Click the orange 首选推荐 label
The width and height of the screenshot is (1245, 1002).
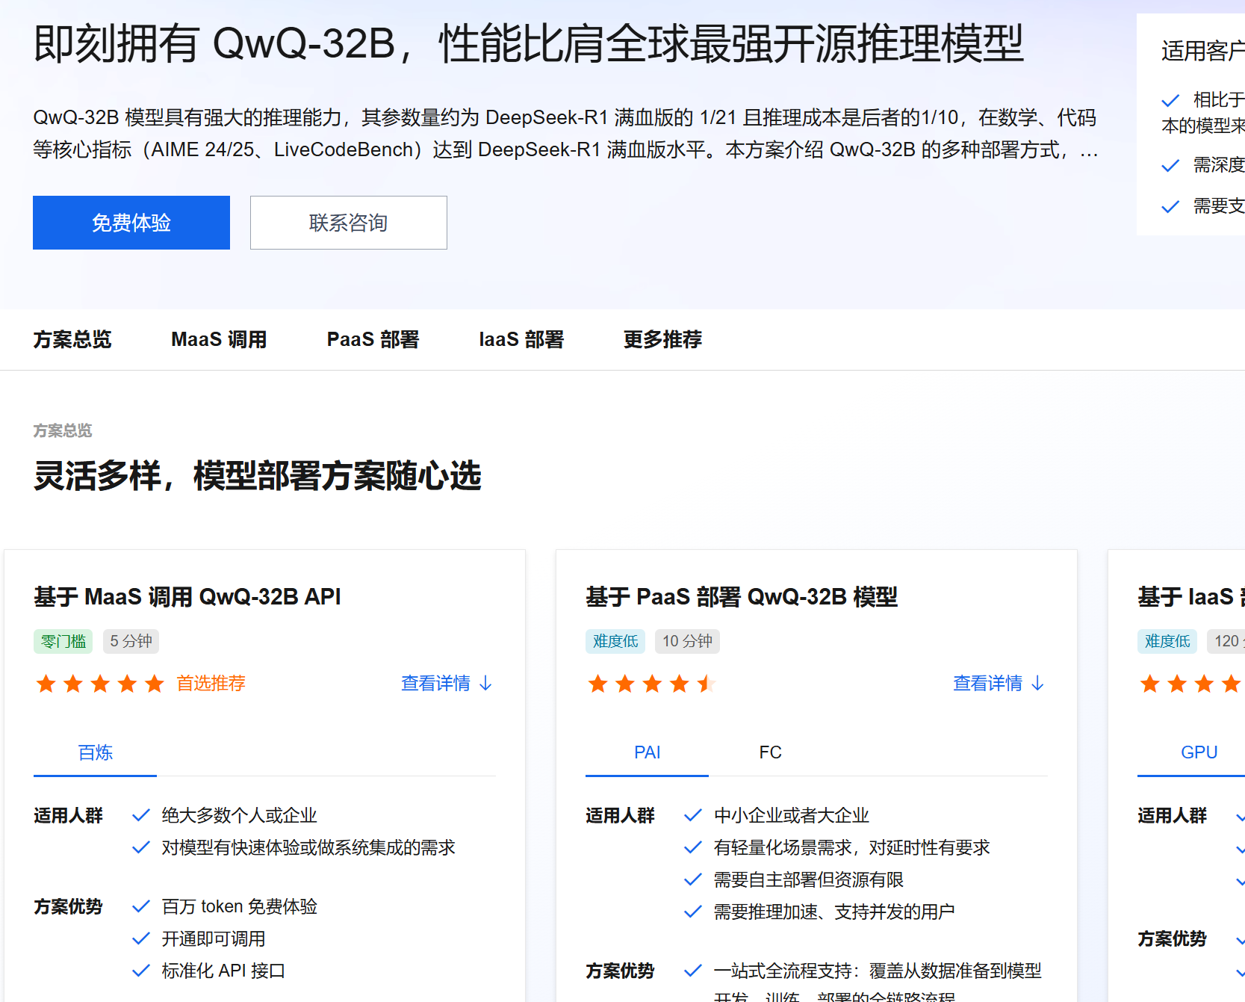(x=211, y=683)
